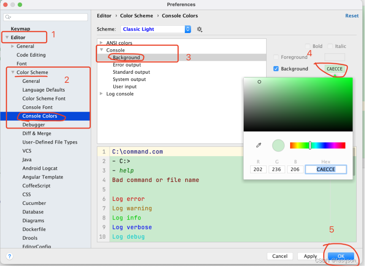365x267 pixels.
Task: Click the G value field 236
Action: point(276,169)
